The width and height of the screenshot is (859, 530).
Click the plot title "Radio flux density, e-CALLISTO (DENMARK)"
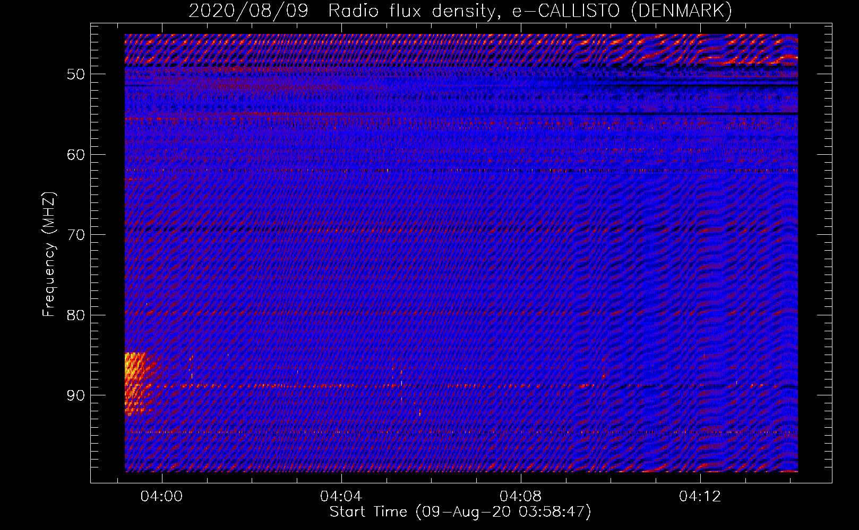[x=530, y=11]
